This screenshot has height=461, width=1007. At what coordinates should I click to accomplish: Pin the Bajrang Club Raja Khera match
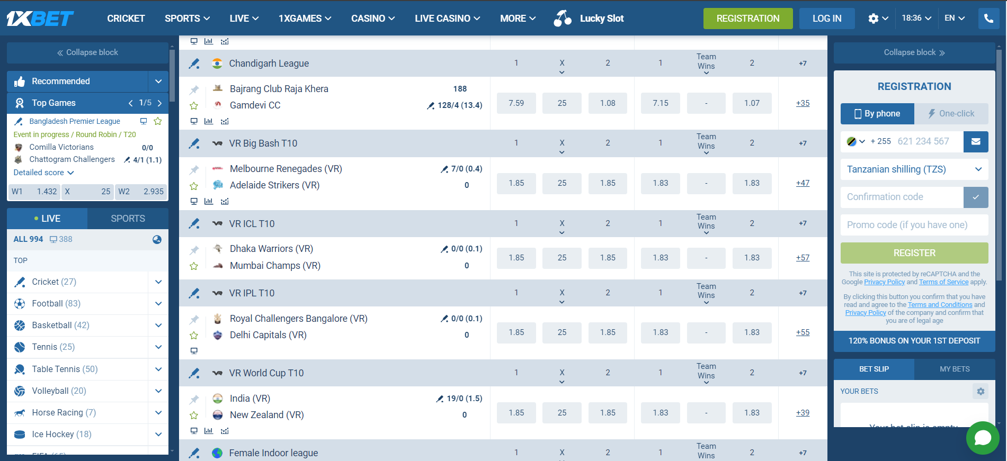pyautogui.click(x=194, y=90)
